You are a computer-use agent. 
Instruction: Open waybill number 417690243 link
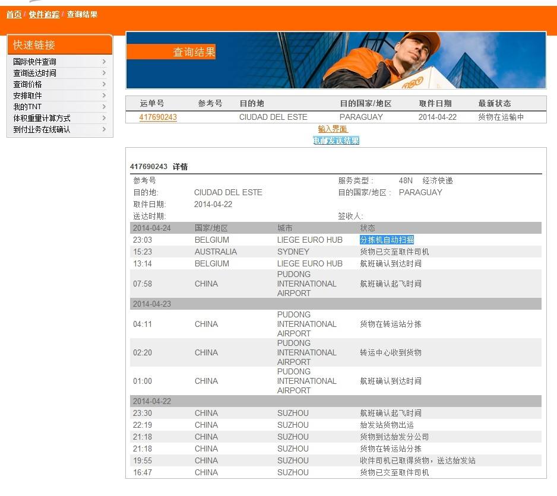pos(158,117)
